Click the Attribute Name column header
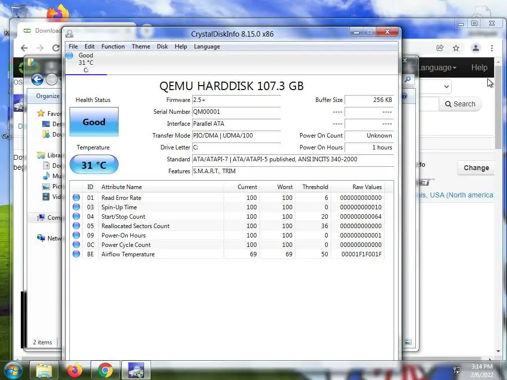This screenshot has width=507, height=380. coord(161,187)
